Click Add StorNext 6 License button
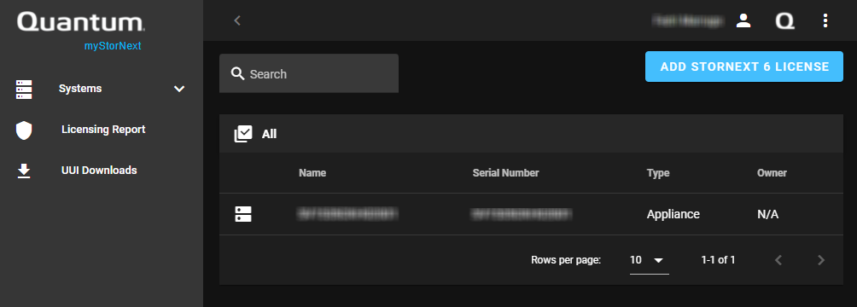The width and height of the screenshot is (857, 307). 744,67
